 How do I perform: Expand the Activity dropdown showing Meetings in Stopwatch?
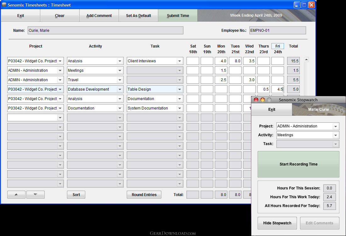(x=336, y=135)
